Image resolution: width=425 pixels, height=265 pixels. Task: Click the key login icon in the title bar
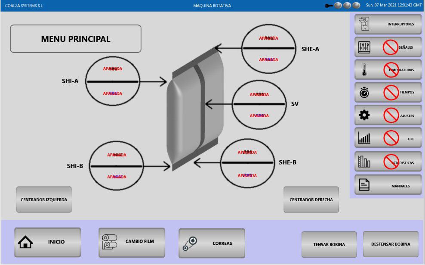click(x=328, y=5)
